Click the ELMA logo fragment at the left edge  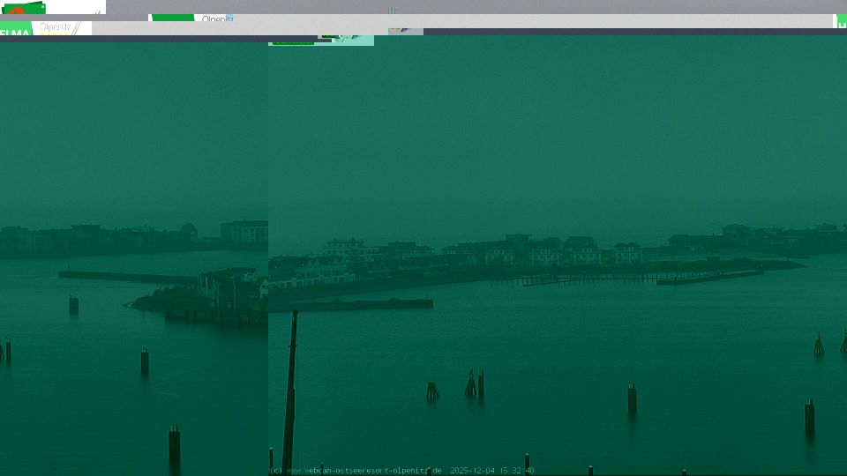pos(15,34)
